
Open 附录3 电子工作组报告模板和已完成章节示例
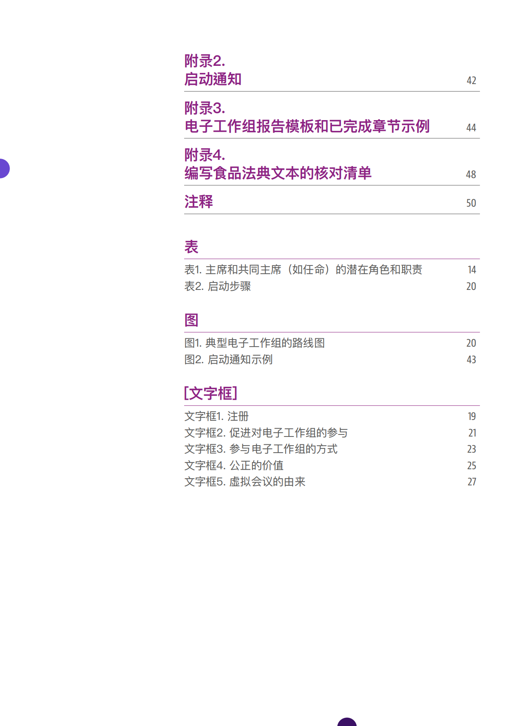(x=307, y=117)
